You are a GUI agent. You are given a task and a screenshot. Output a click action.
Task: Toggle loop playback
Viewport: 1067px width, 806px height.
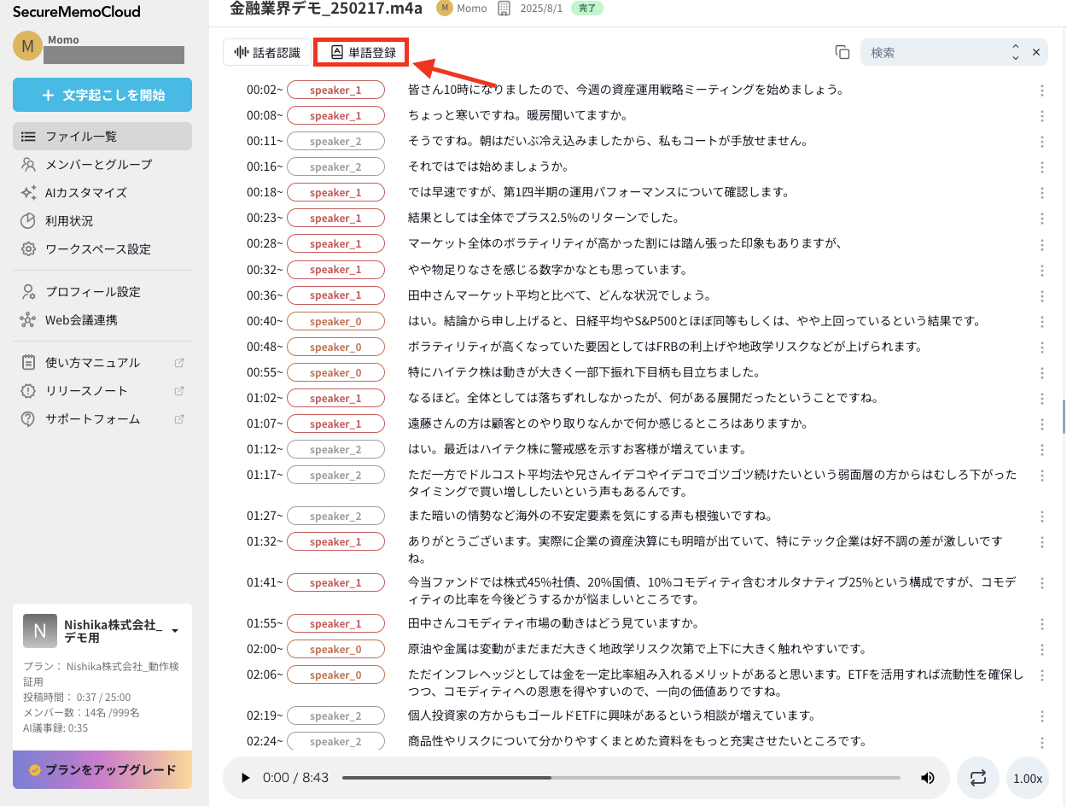tap(978, 778)
